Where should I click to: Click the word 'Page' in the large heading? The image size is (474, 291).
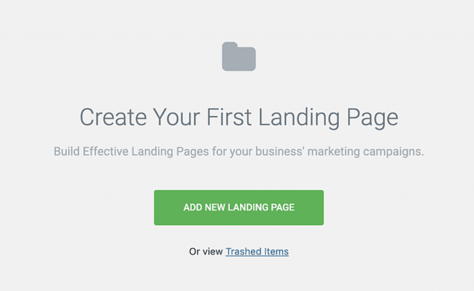[373, 118]
